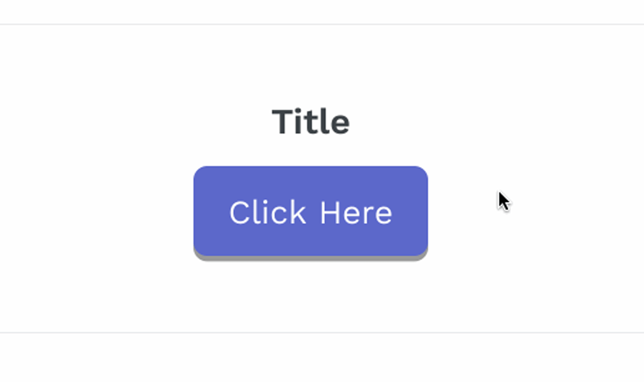Activate the Click Here call-to-action
The image size is (644, 382).
[x=312, y=210]
